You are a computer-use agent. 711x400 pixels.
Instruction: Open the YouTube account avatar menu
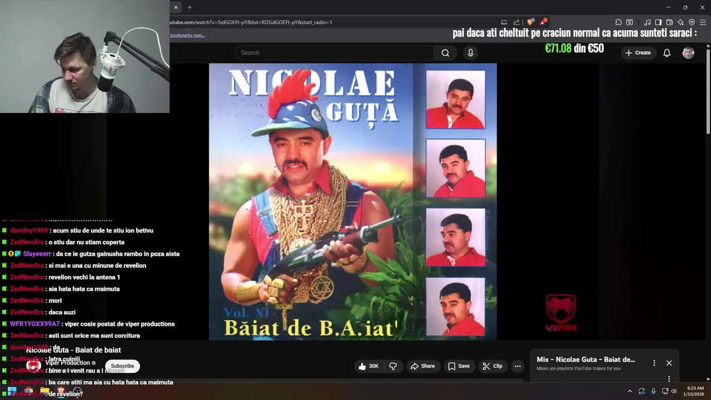(688, 53)
